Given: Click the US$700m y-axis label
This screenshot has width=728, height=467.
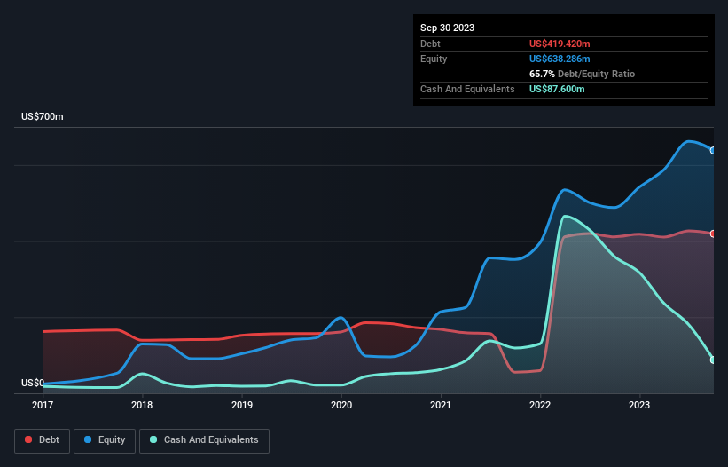Looking at the screenshot, I should point(43,116).
